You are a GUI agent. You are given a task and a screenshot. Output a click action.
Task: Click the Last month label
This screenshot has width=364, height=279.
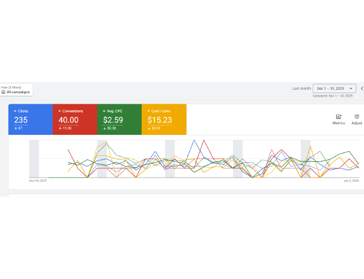[x=301, y=89]
